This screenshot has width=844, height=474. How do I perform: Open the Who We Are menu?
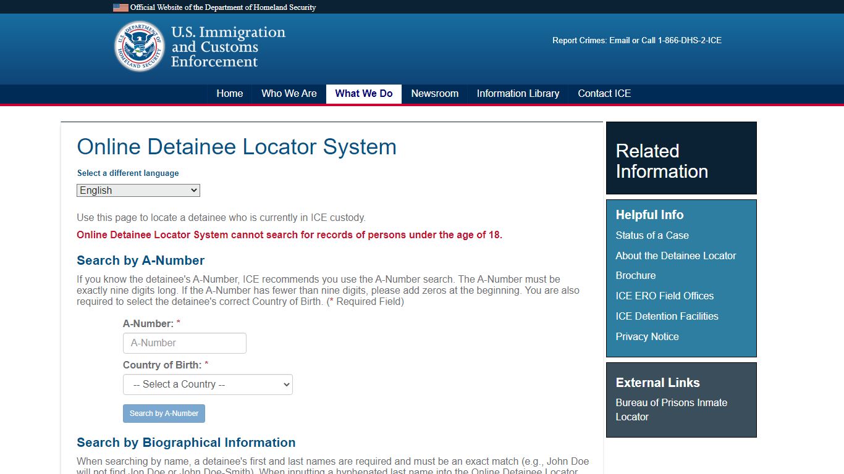(x=289, y=94)
